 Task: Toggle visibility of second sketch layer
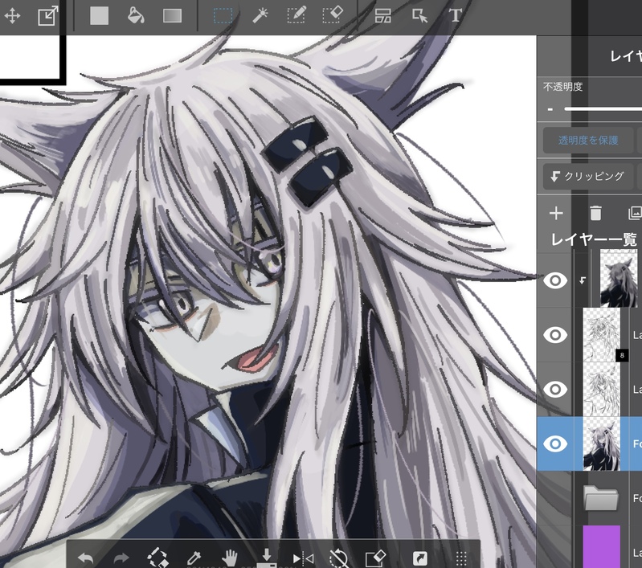pos(555,389)
